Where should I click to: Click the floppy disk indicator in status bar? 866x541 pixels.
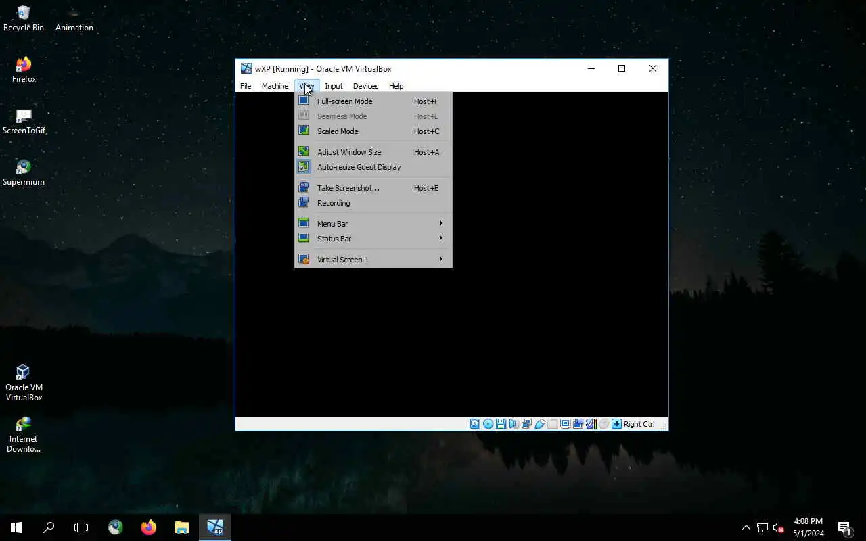[501, 424]
